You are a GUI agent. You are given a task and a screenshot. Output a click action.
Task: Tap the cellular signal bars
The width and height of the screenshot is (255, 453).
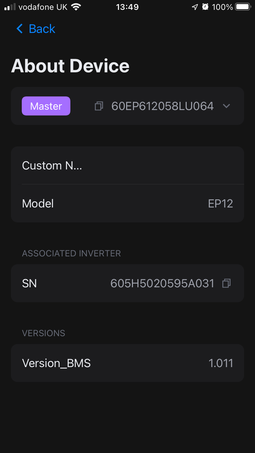10,7
